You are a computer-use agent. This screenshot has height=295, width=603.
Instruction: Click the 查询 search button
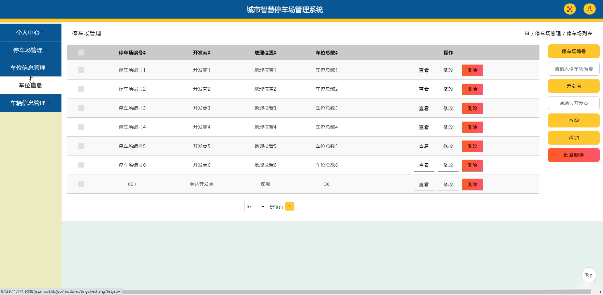(574, 121)
